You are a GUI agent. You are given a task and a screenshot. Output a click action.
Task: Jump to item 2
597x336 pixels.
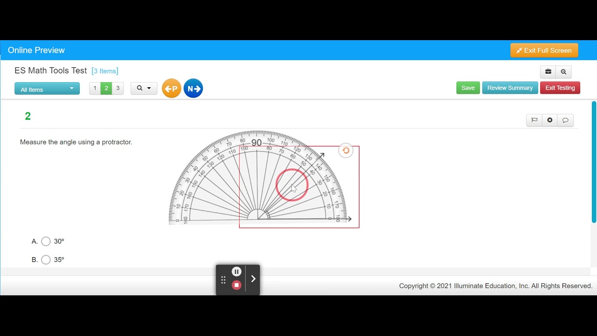click(x=106, y=88)
